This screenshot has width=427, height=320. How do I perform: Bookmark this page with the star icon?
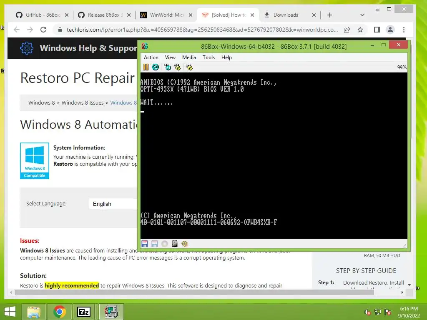coord(360,30)
